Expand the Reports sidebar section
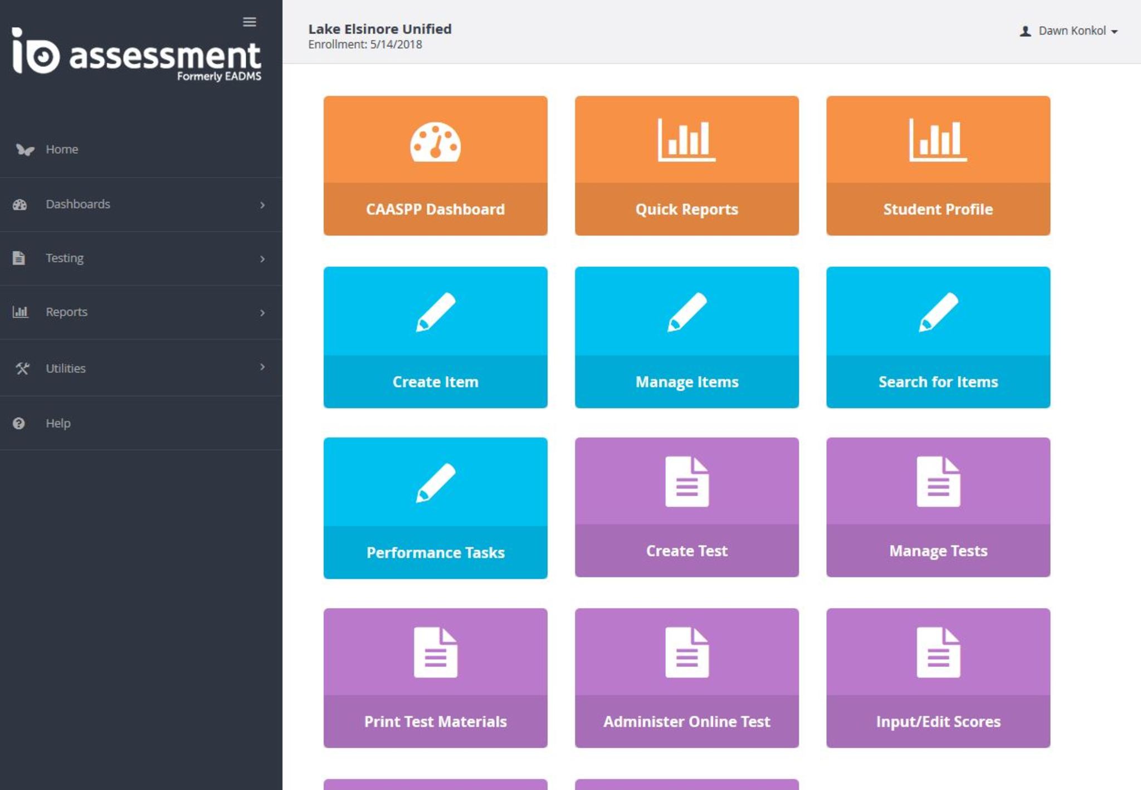 point(67,312)
